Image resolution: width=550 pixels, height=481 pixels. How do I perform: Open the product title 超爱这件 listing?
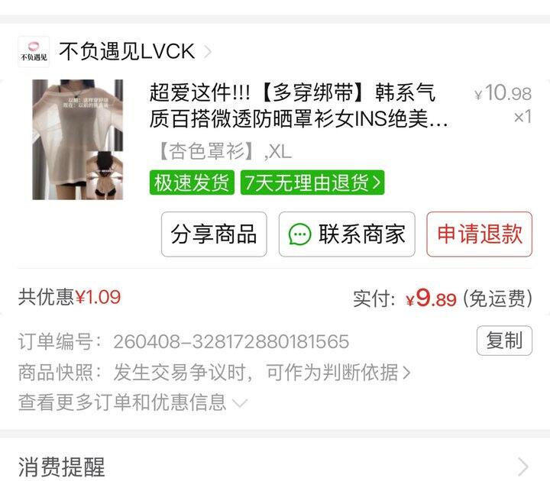point(299,106)
